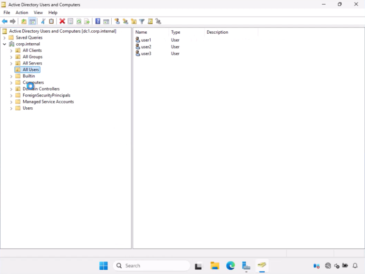This screenshot has height=274, width=365.
Task: Open Properties from the toolbar
Action: [x=70, y=21]
